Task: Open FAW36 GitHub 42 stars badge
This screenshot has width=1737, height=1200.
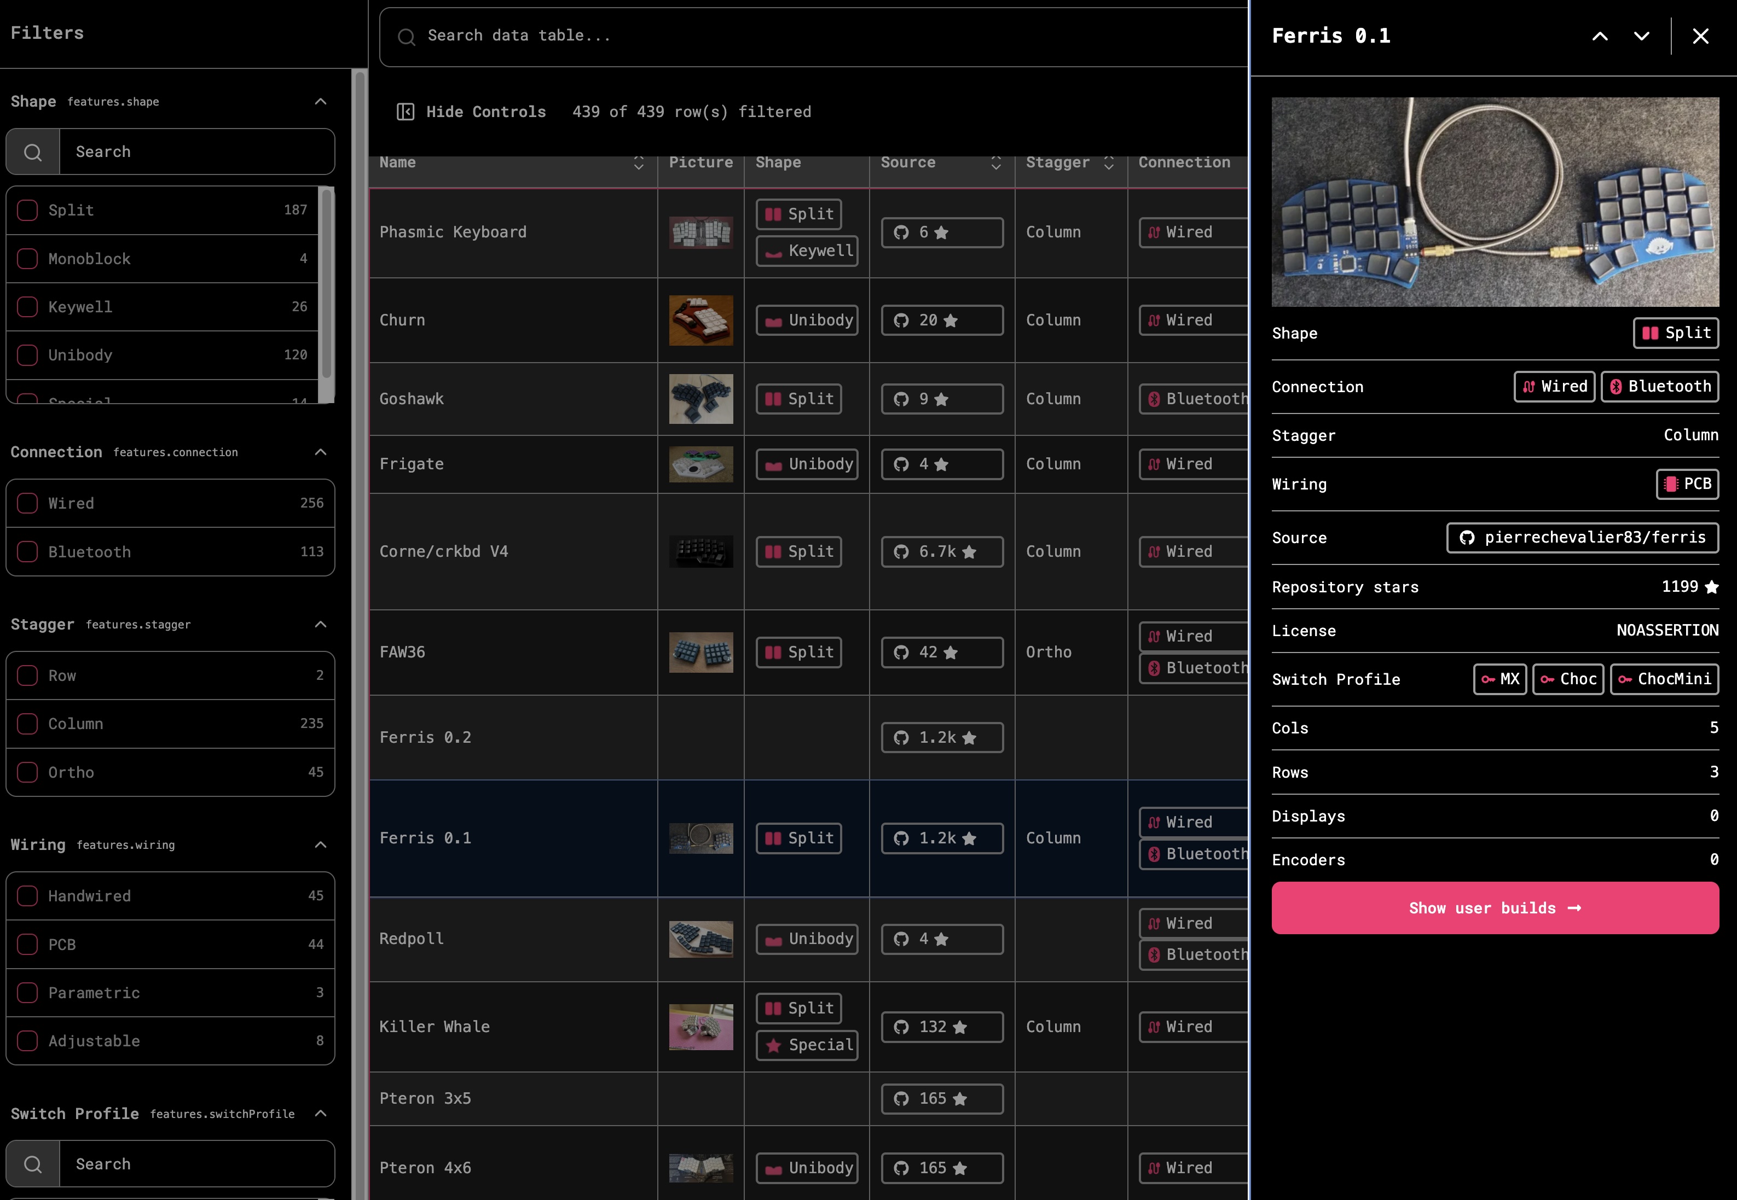Action: tap(942, 653)
